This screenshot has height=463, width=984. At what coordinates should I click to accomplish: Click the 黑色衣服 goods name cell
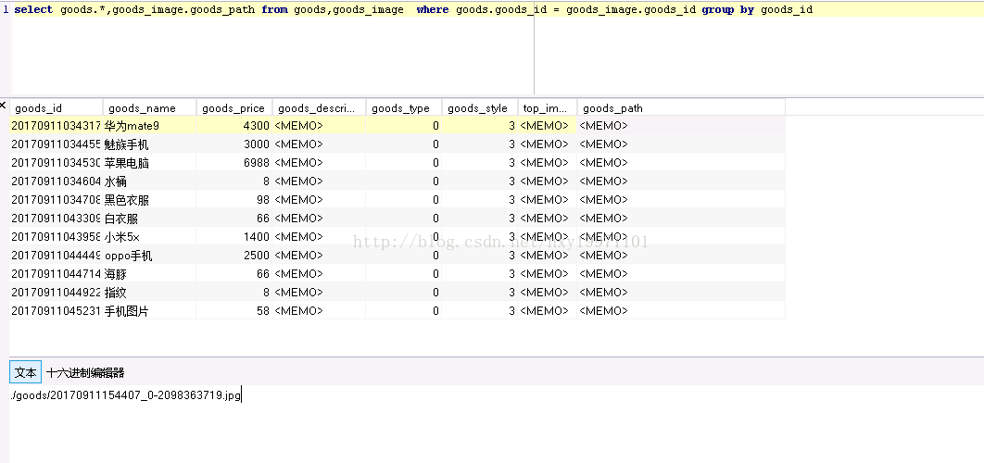[126, 200]
